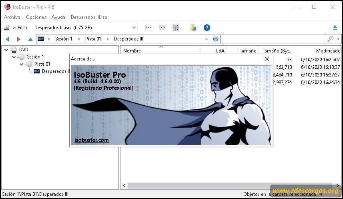Viewport: 343px width, 199px height.
Task: Click modified date 6/10/2020 16:18:37
Action: pyautogui.click(x=321, y=67)
